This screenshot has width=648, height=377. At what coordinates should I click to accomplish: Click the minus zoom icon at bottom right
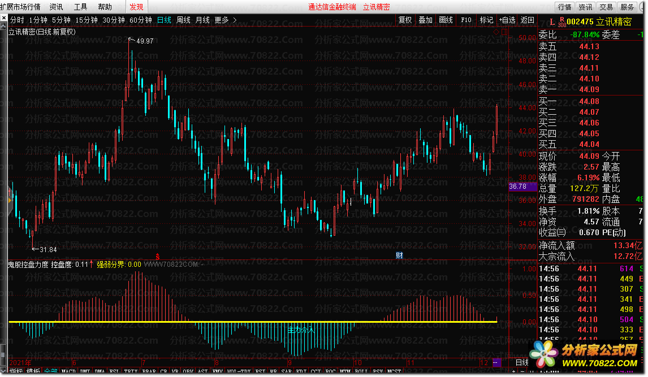tap(521, 372)
